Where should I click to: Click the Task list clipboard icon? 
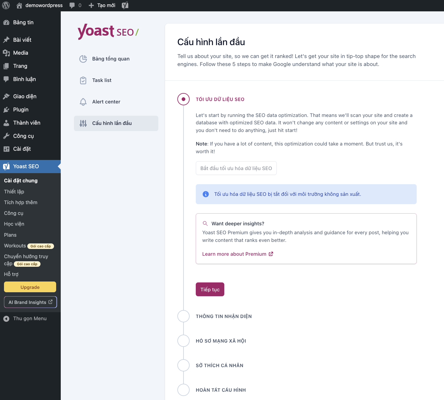pos(83,80)
